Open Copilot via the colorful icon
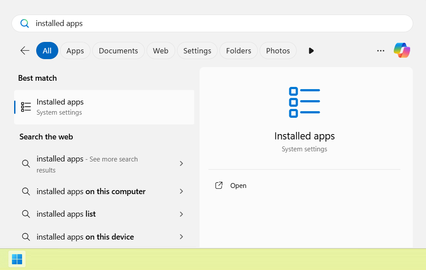 (402, 51)
